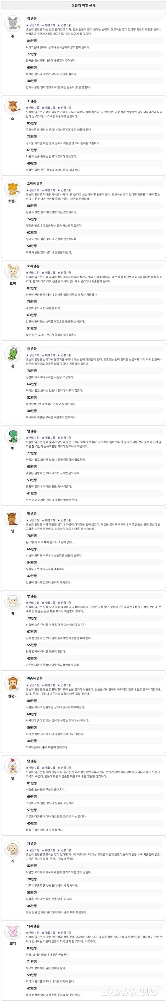The image size is (167, 1002).
Task: Click the monkey zodiac icon
Action: pyautogui.click(x=12, y=684)
